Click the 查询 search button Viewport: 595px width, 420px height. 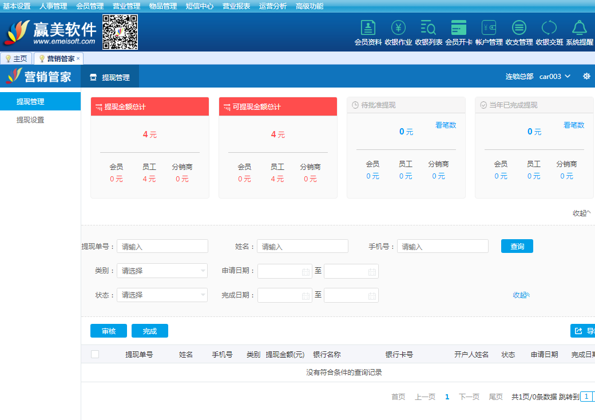click(x=517, y=246)
